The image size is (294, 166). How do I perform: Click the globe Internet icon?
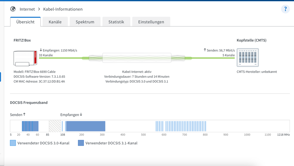[13, 9]
